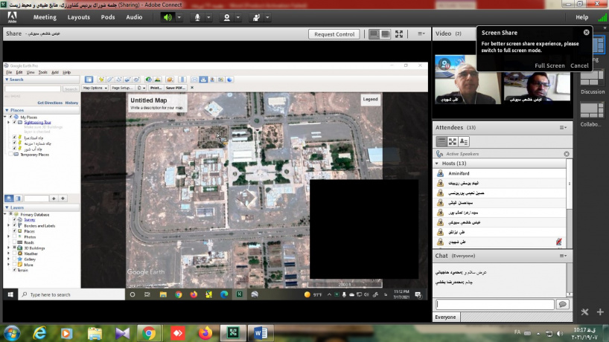Toggle the speaker audio icon
The height and width of the screenshot is (342, 609).
coord(168,17)
